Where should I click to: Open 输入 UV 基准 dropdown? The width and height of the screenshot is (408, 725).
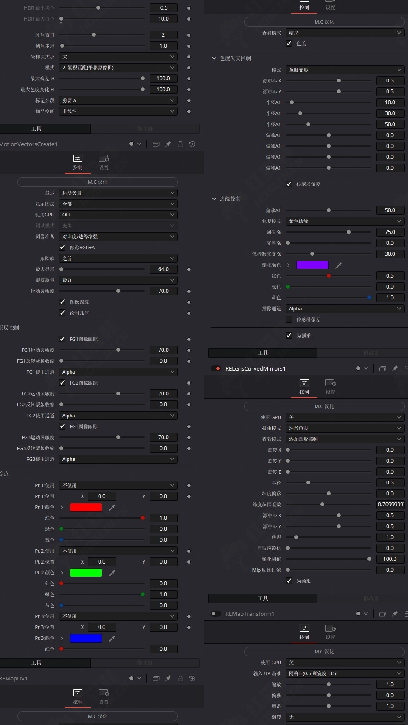coord(345,673)
